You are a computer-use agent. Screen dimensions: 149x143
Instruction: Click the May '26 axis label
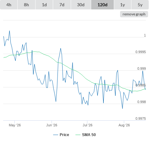click(x=15, y=125)
